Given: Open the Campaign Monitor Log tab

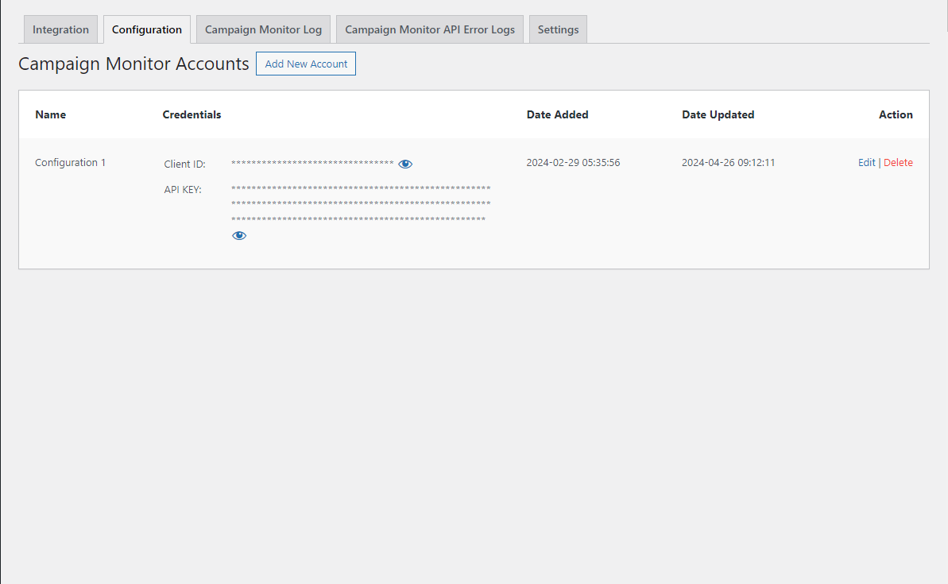Looking at the screenshot, I should [263, 29].
